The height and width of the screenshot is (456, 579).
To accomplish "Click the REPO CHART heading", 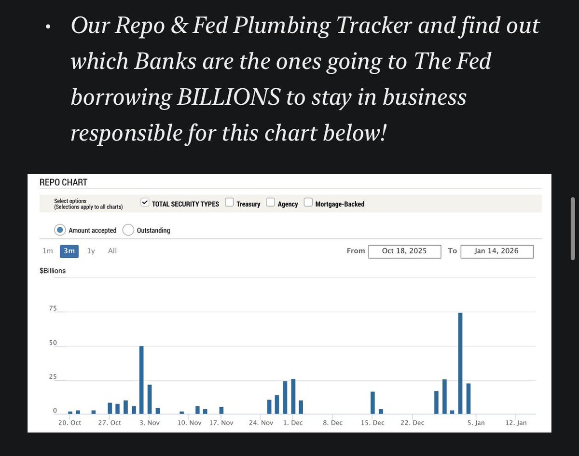I will (x=63, y=182).
